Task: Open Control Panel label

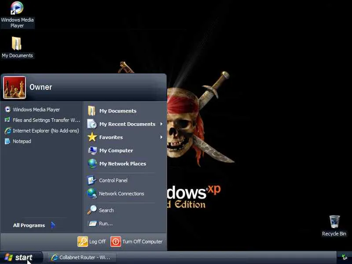Action: tap(113, 180)
